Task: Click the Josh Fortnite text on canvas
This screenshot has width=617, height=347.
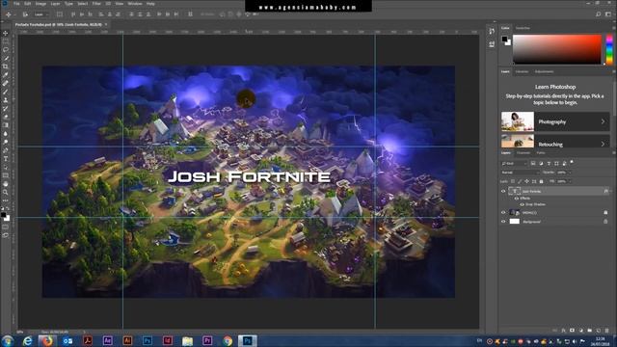Action: 249,177
